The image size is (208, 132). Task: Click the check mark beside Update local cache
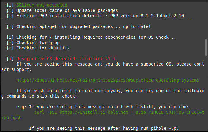tap(10, 10)
